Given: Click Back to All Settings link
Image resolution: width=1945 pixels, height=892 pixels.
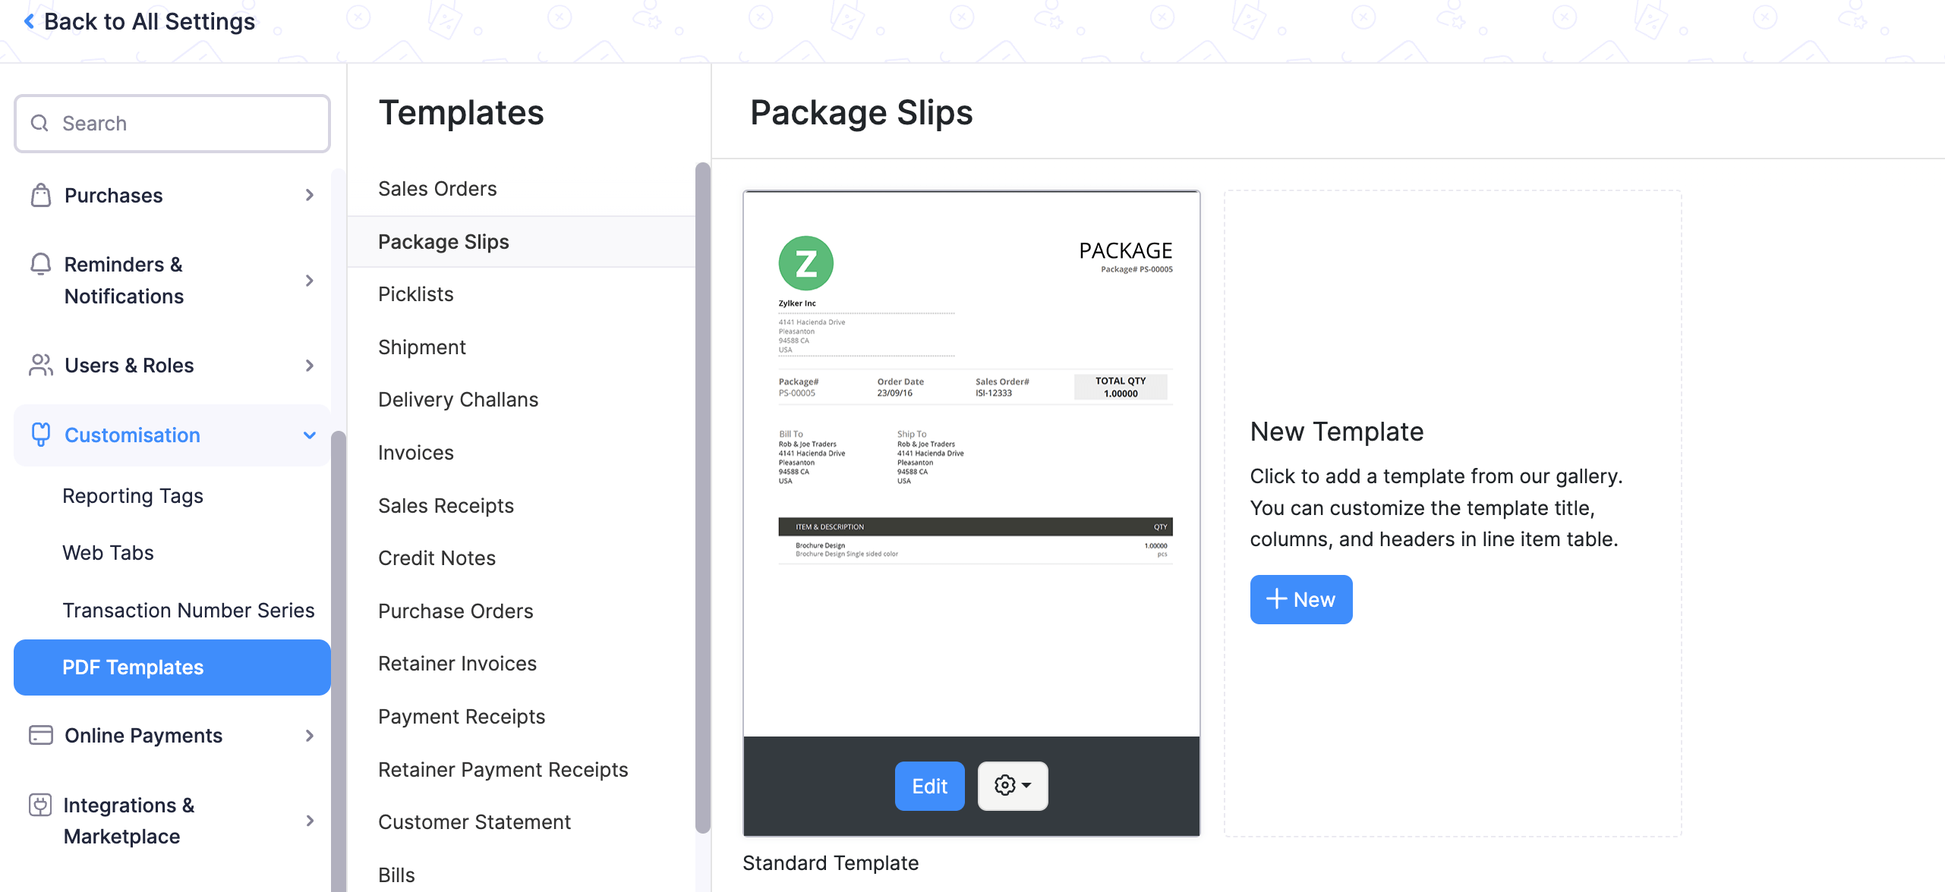Looking at the screenshot, I should (x=140, y=18).
